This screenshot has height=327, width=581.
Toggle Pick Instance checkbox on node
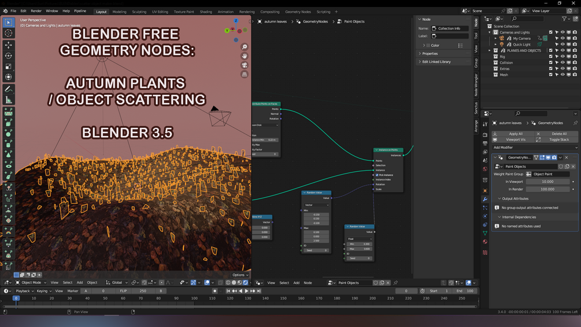[377, 175]
